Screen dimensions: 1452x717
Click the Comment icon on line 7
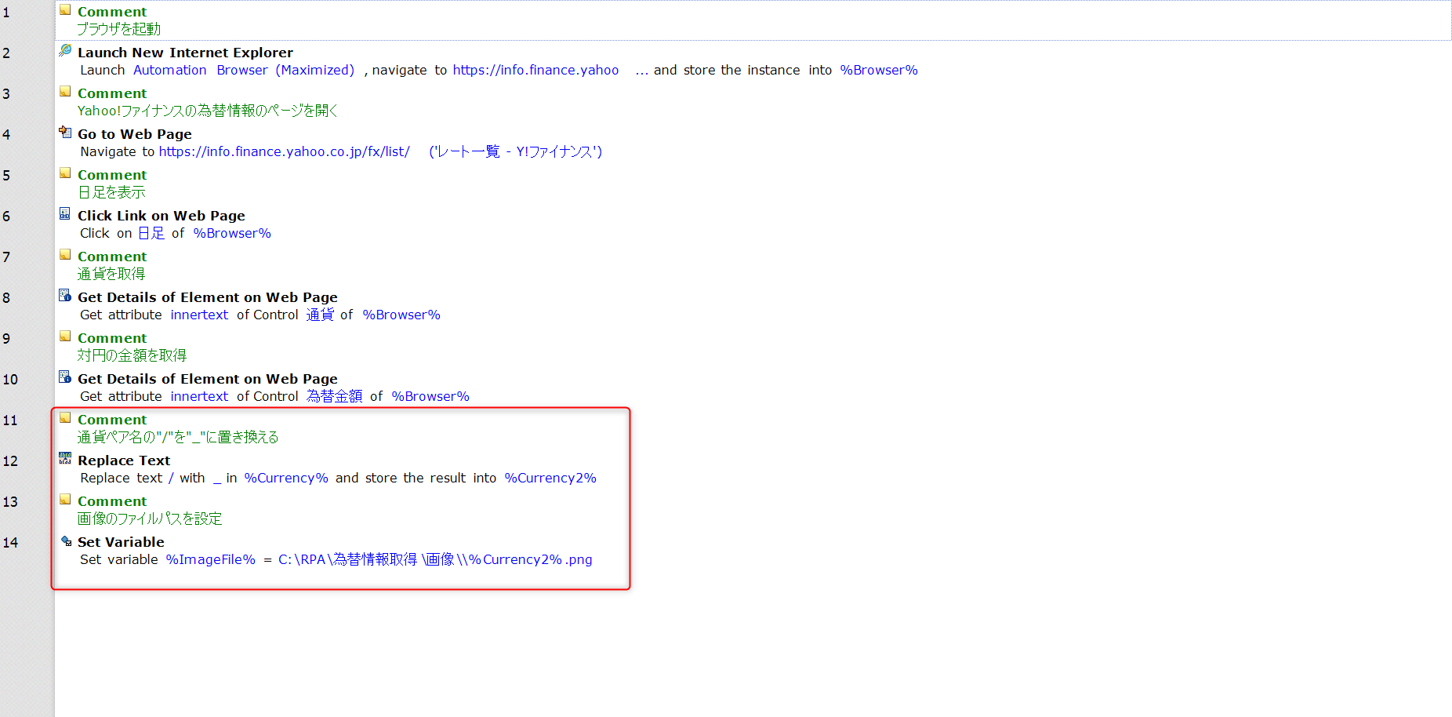click(x=65, y=255)
